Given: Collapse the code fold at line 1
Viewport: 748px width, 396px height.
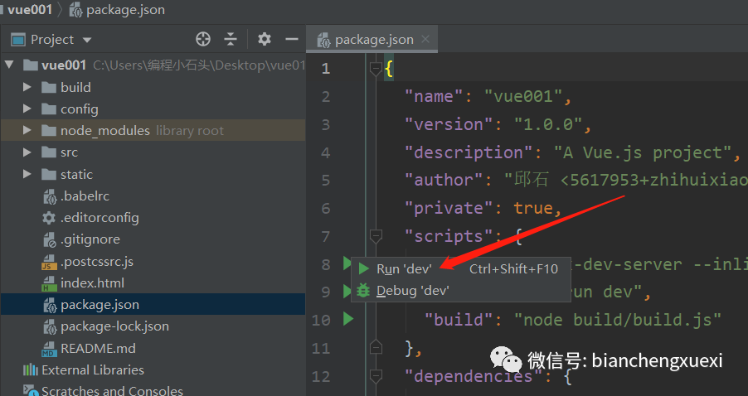Looking at the screenshot, I should coord(376,70).
